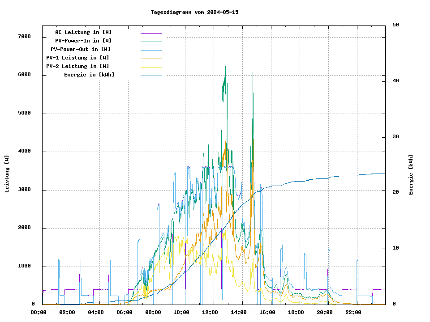The image size is (430, 322).
Task: Select the 06:00 time axis tick label
Action: click(124, 312)
